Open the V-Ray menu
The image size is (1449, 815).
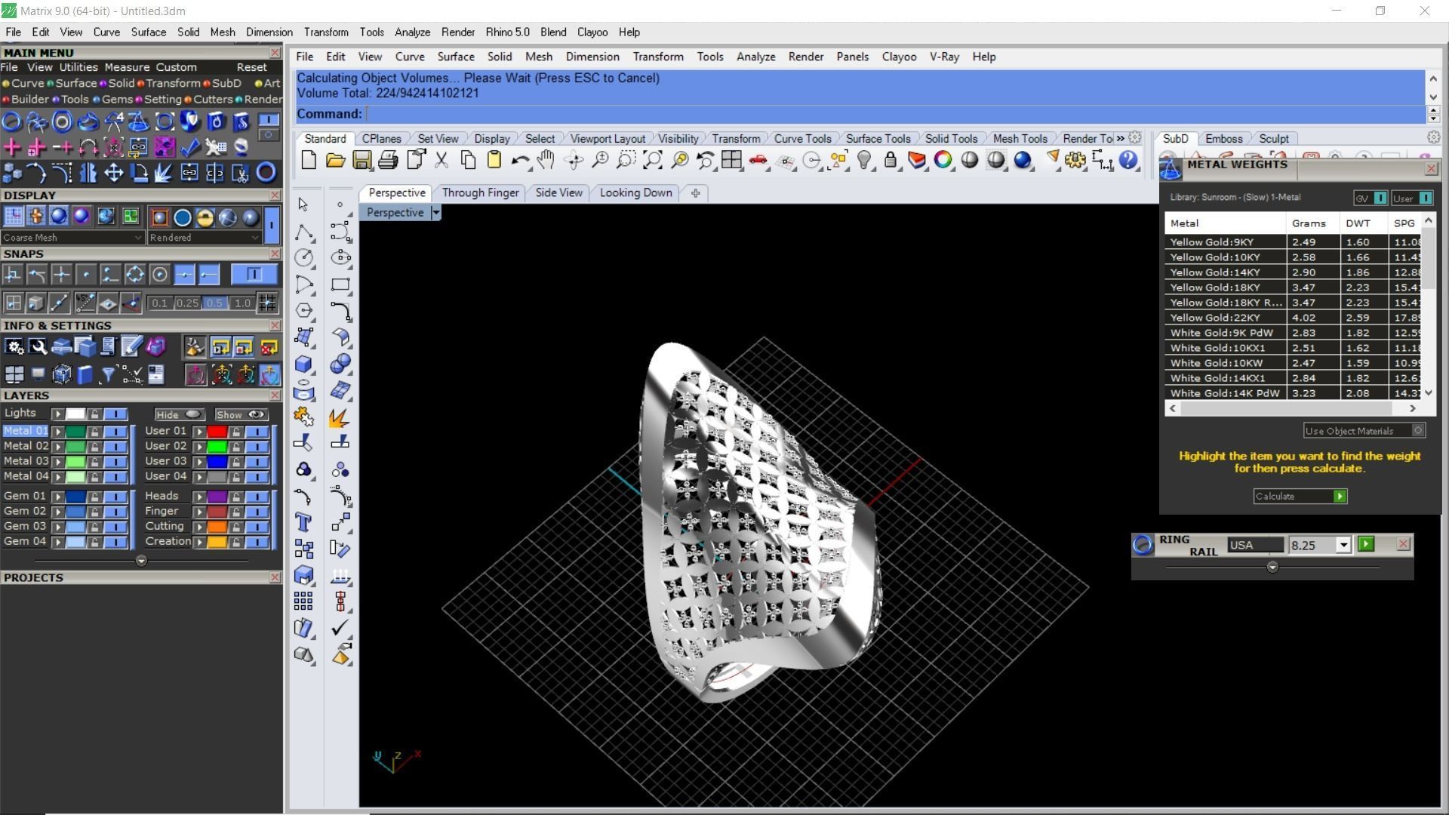(x=944, y=57)
